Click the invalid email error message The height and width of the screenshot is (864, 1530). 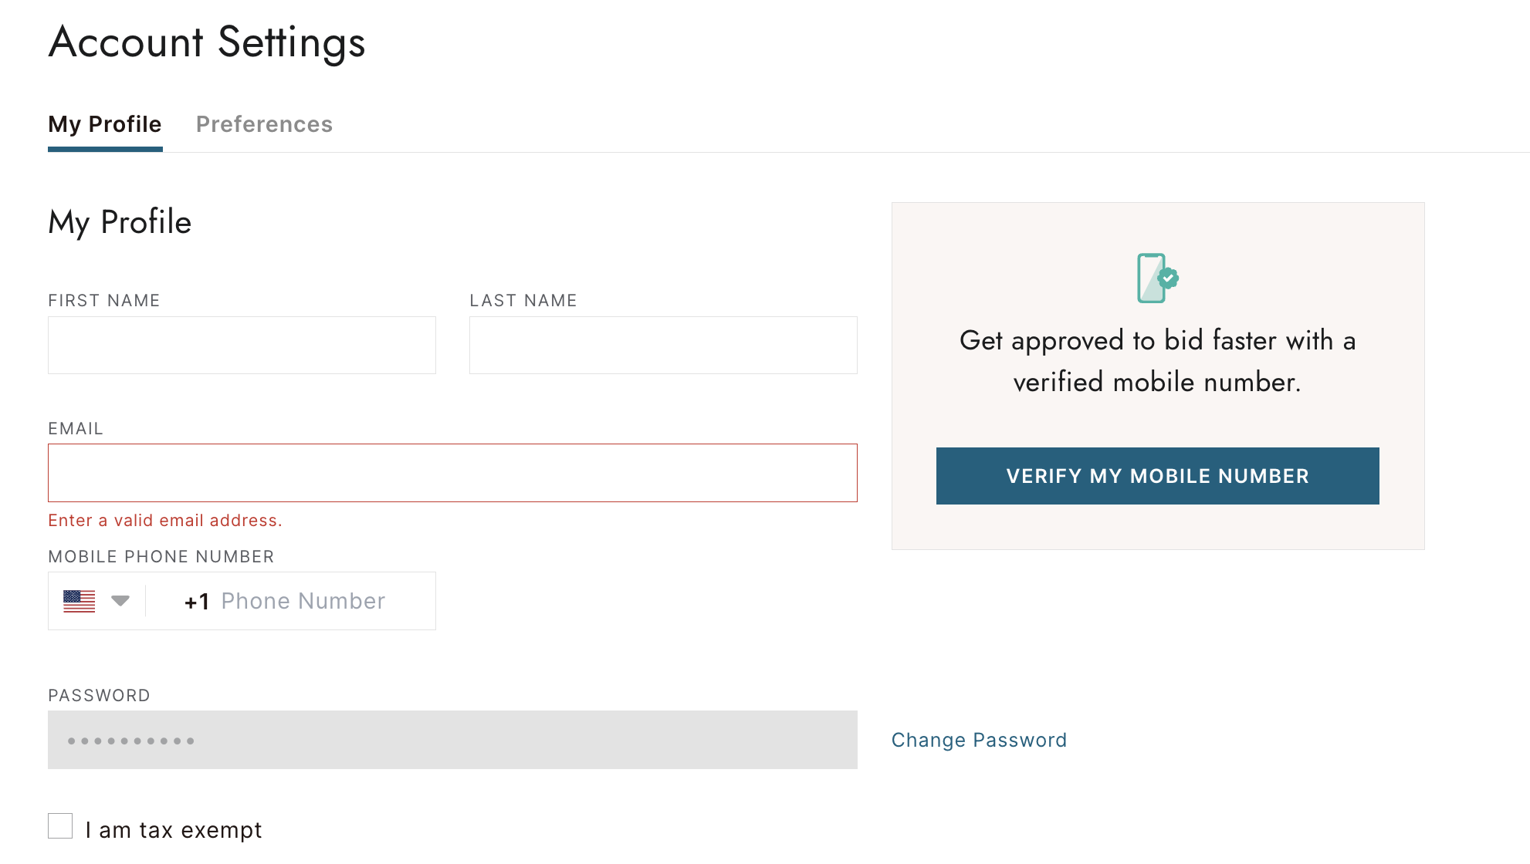pos(165,521)
